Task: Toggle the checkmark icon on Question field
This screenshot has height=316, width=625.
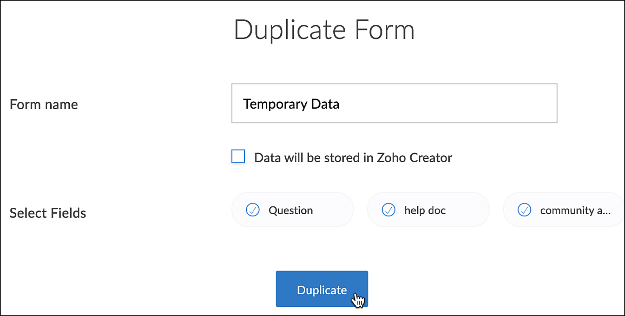Action: click(x=253, y=210)
